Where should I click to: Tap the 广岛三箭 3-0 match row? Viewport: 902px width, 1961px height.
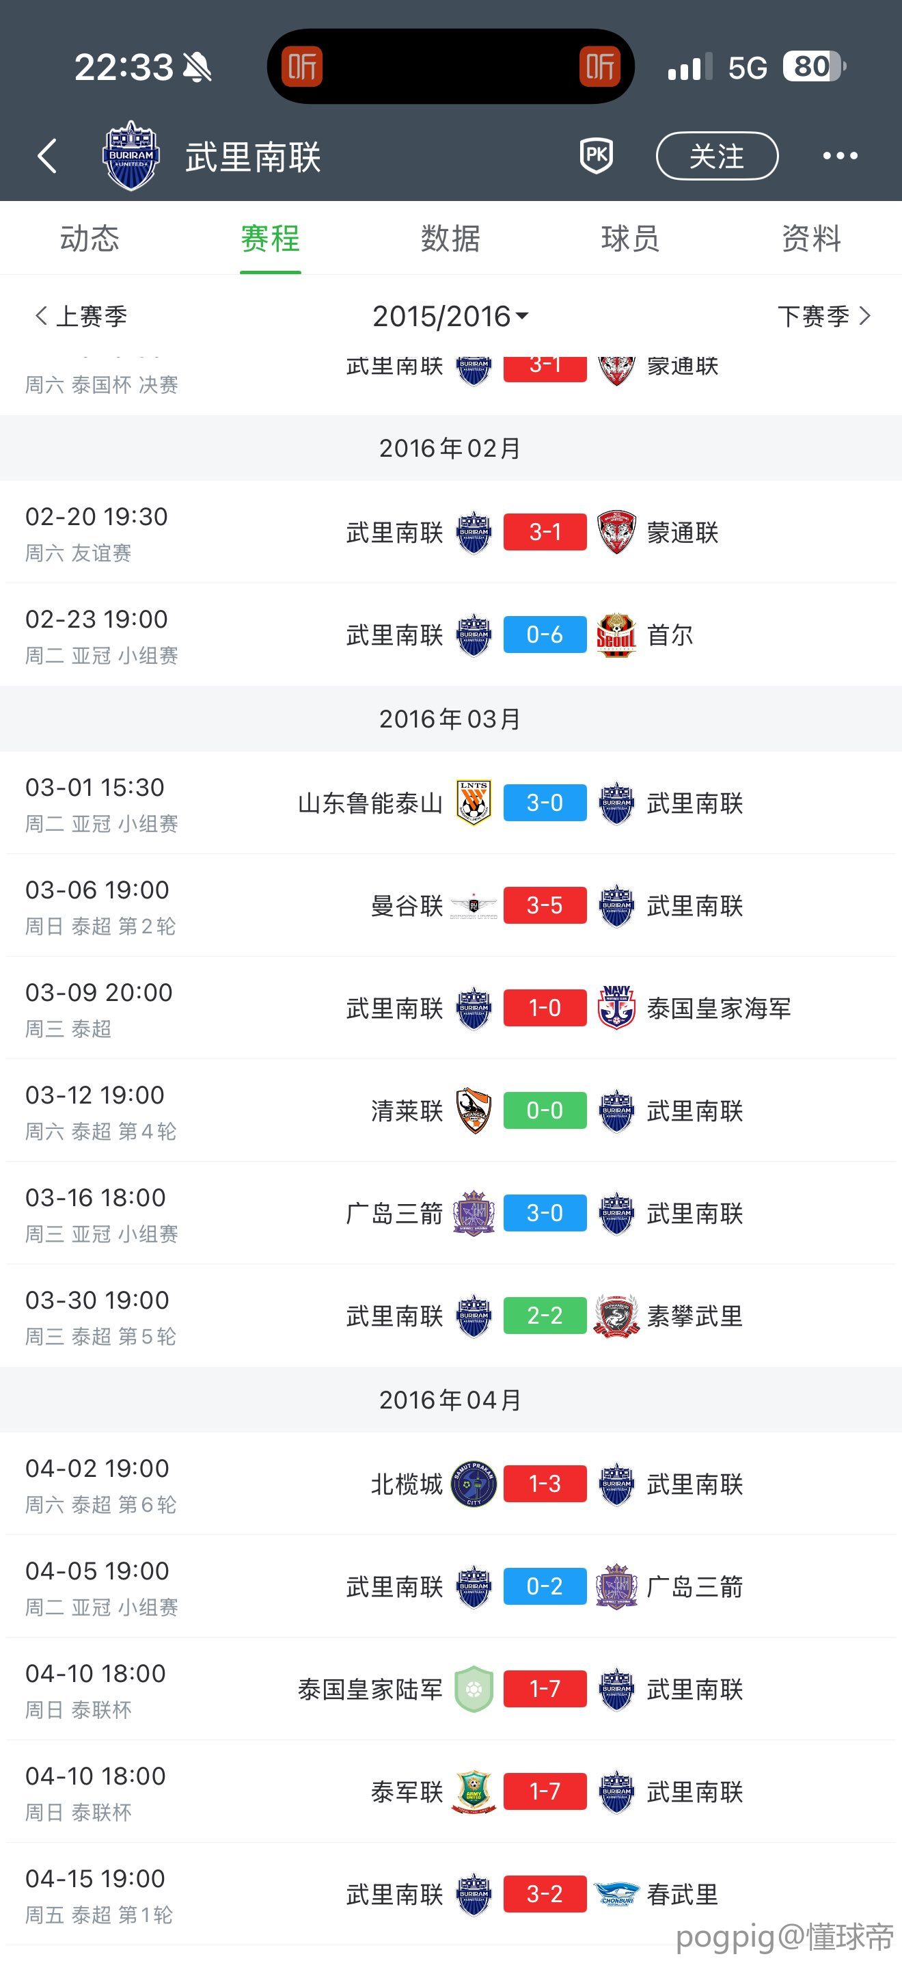pyautogui.click(x=450, y=1214)
